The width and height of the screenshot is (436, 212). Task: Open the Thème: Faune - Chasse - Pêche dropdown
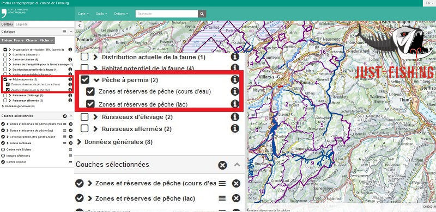(28, 41)
